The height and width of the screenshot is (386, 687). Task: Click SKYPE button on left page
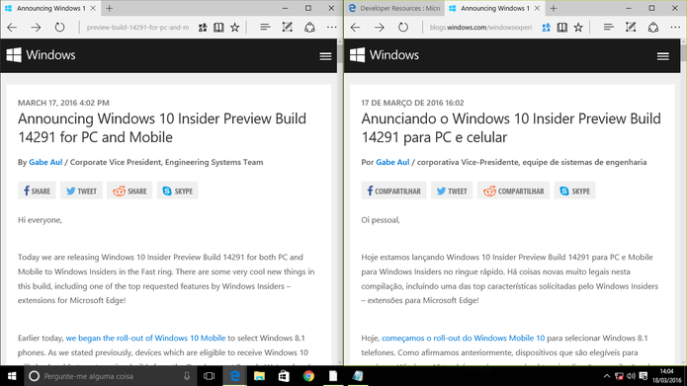click(178, 191)
